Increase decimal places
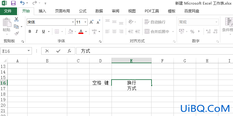 pyautogui.click(x=208, y=31)
